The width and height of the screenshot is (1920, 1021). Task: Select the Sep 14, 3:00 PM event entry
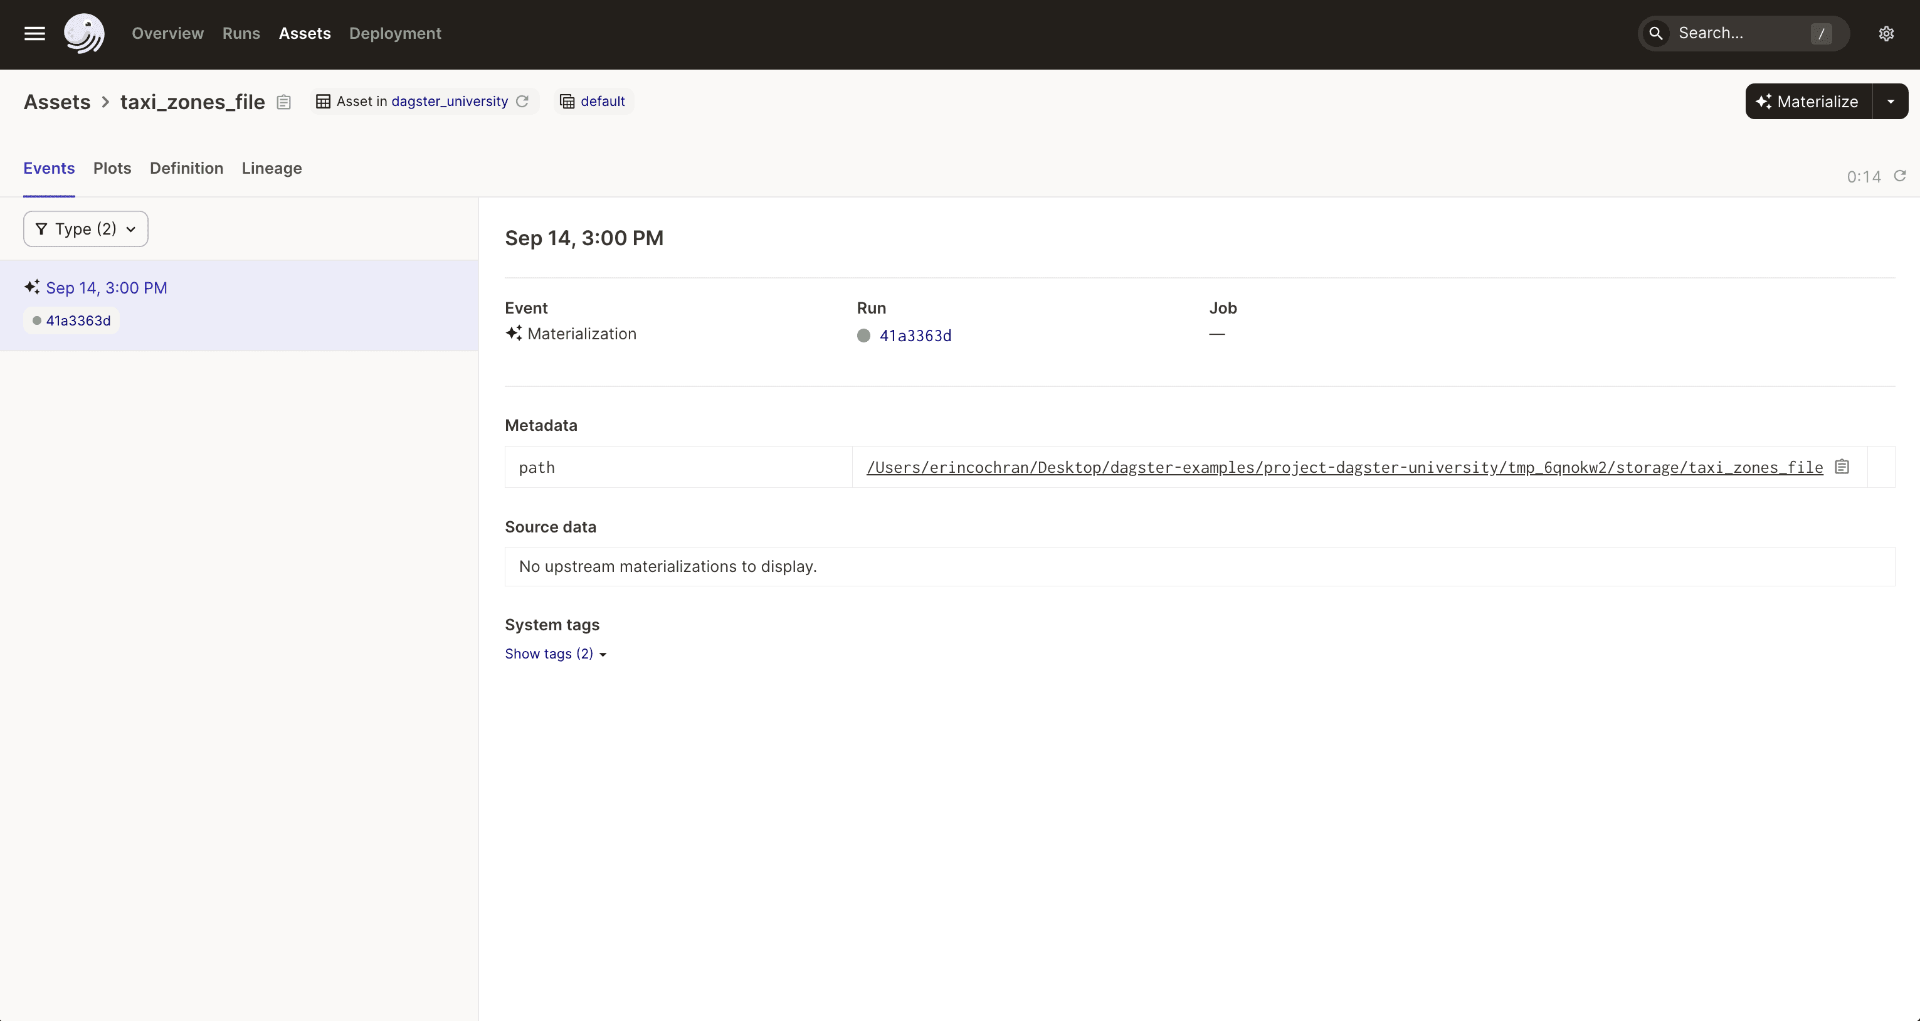coord(105,288)
